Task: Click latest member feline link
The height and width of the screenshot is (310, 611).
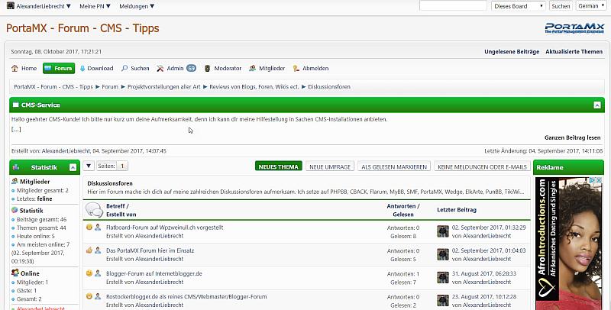Action: coord(44,199)
